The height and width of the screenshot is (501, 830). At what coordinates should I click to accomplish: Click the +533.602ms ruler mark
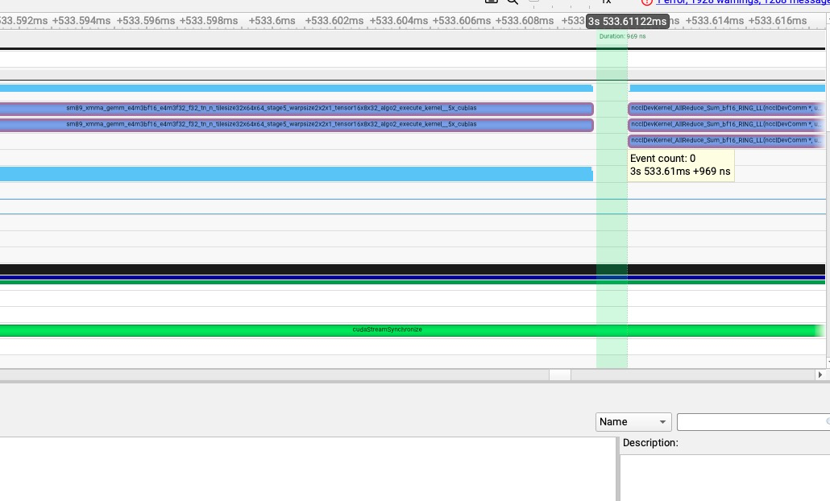(334, 21)
